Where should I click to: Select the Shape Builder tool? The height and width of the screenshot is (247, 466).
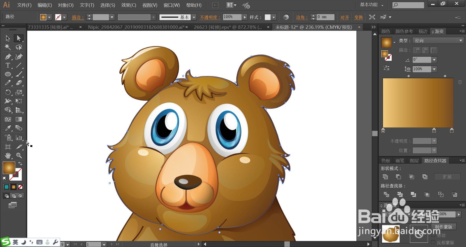8,110
